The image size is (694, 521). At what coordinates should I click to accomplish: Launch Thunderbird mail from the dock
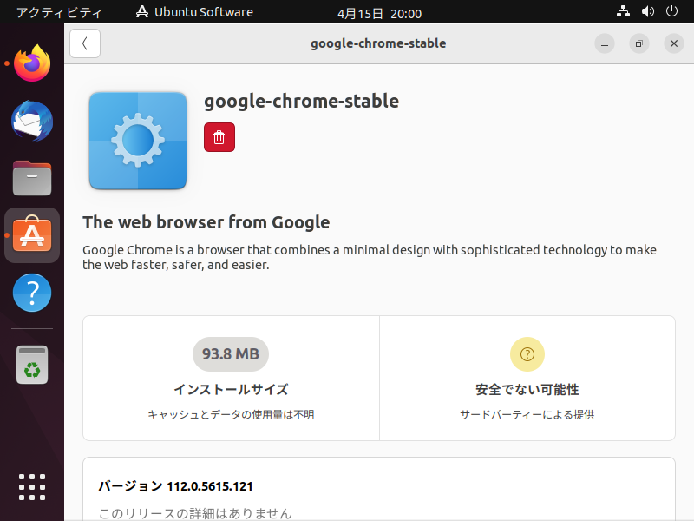[32, 121]
